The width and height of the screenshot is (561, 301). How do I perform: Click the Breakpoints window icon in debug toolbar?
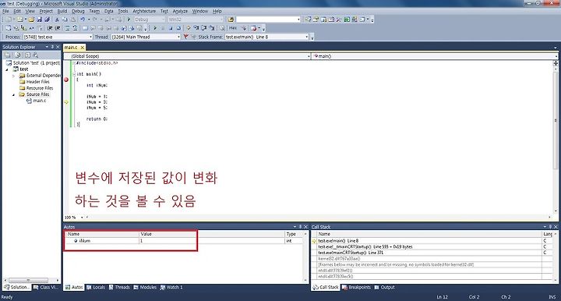pos(254,28)
